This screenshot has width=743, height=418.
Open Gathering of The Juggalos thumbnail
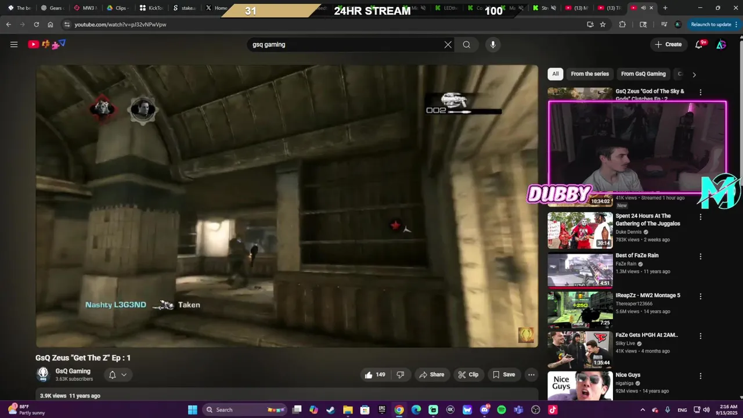[580, 230]
